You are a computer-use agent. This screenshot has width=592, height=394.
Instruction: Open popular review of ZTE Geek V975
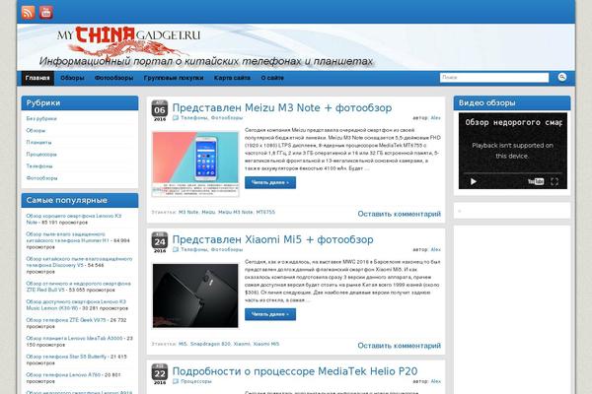click(66, 320)
